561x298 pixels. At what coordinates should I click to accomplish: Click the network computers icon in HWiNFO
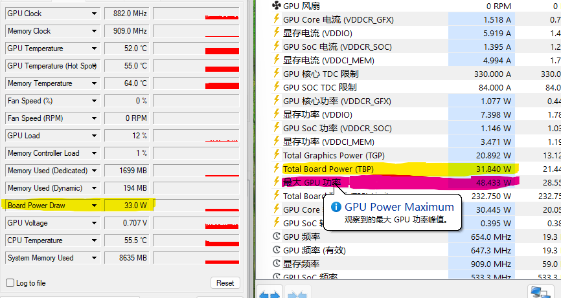(541, 292)
